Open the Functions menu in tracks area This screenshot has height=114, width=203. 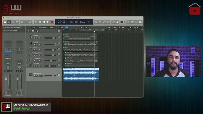point(43,28)
